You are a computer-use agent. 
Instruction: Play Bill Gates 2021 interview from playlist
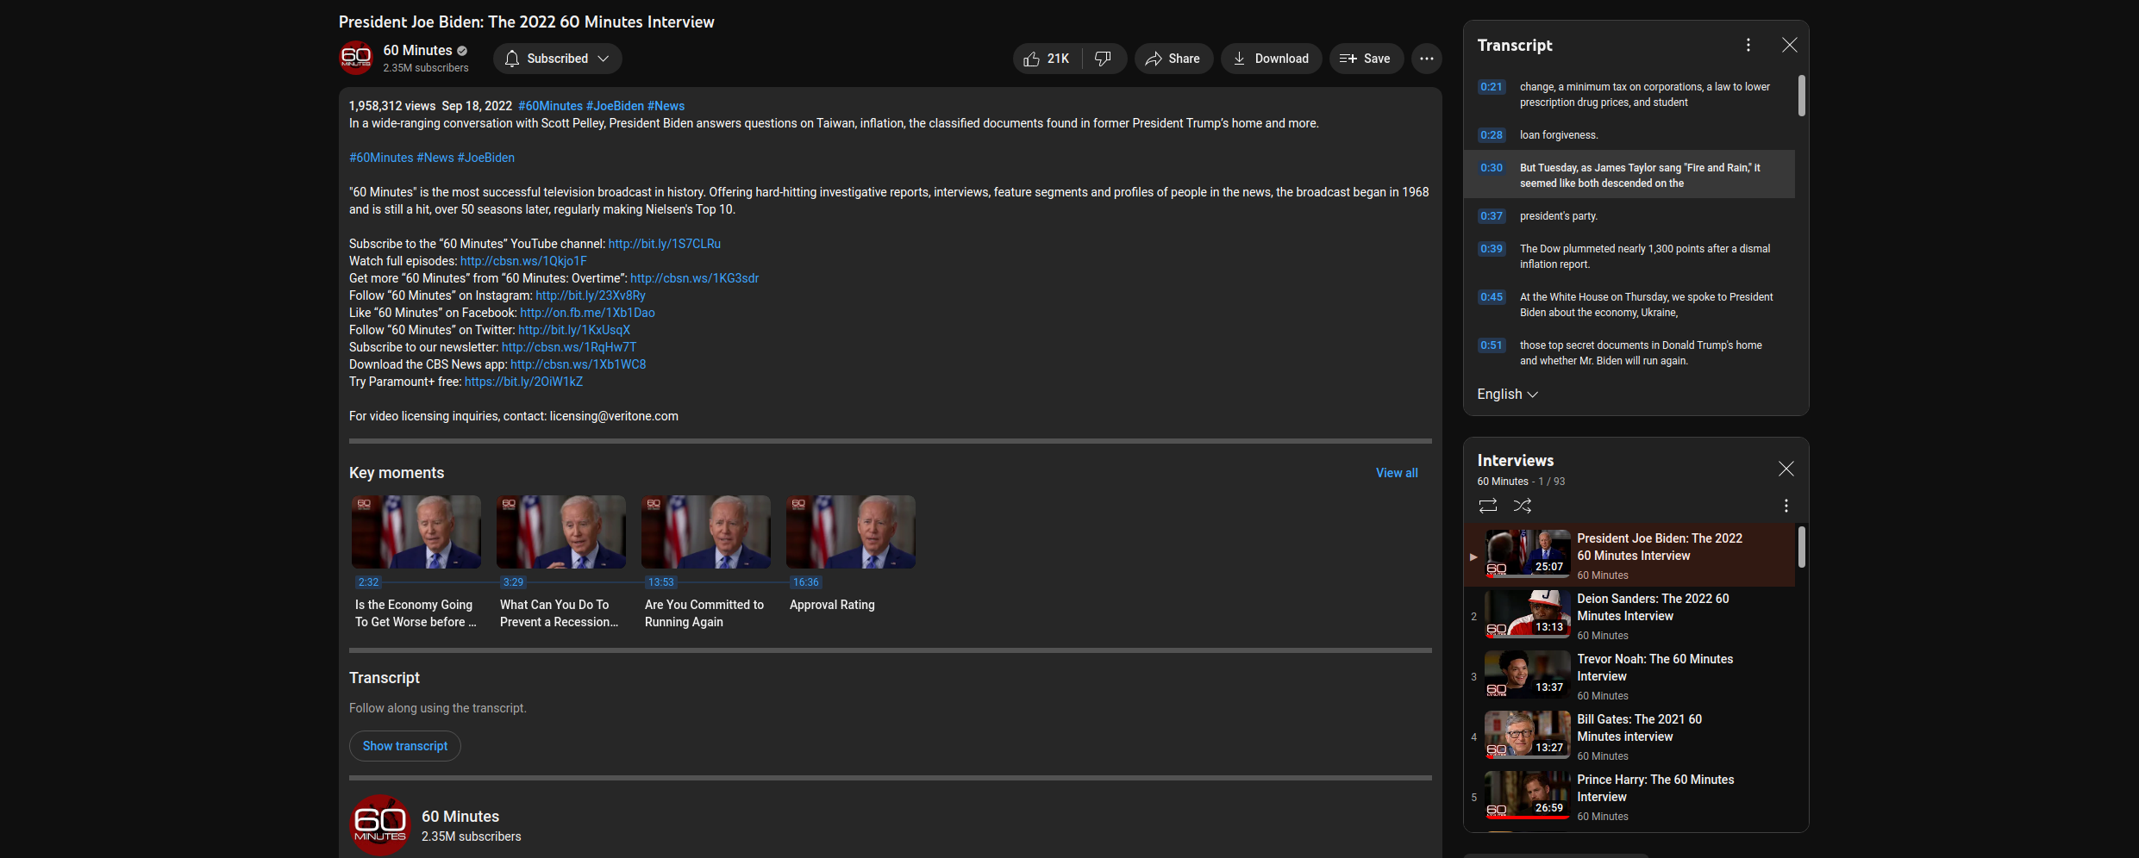[1629, 737]
